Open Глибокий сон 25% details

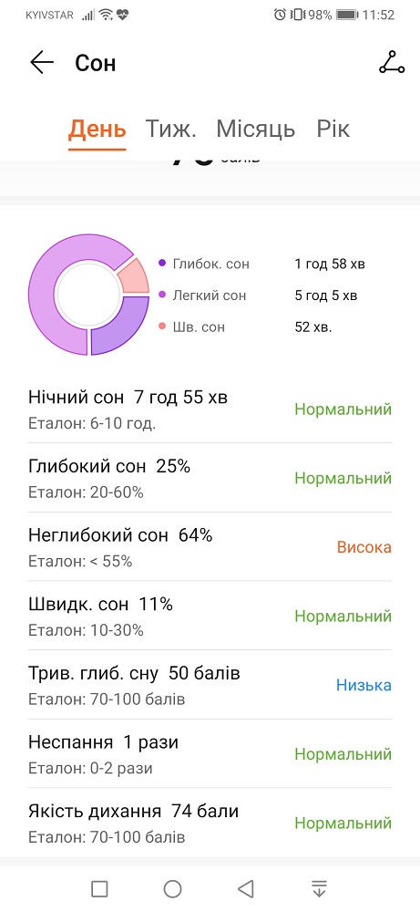pyautogui.click(x=210, y=478)
